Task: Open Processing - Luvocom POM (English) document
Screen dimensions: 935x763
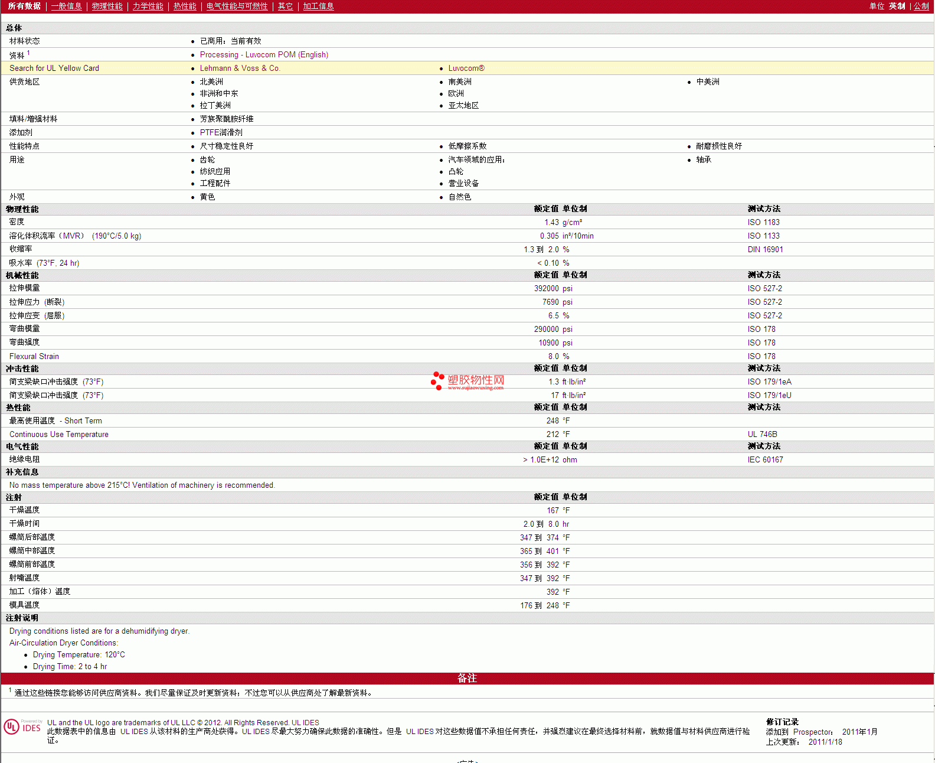Action: point(264,54)
